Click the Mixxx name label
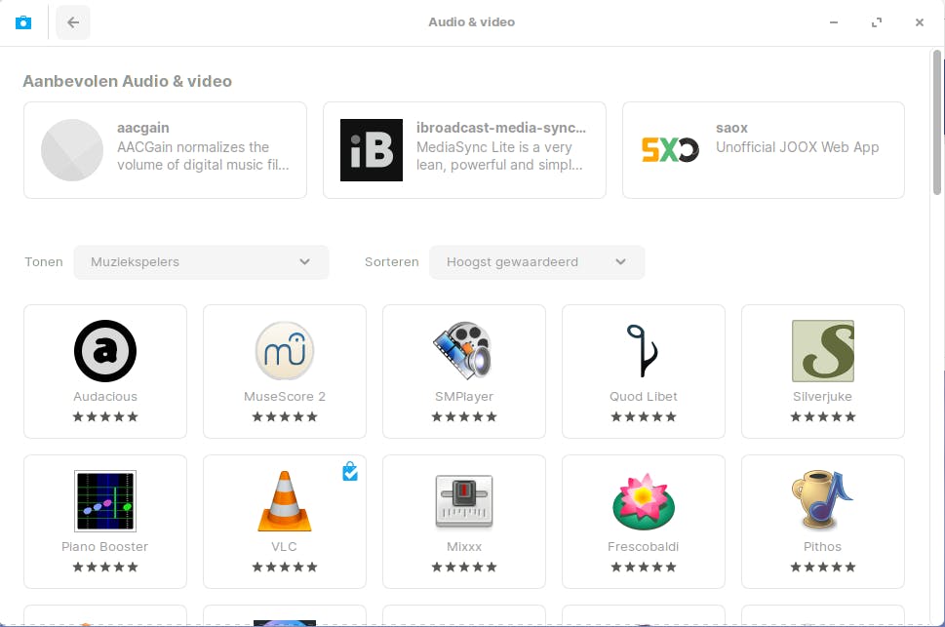945x627 pixels. (464, 546)
